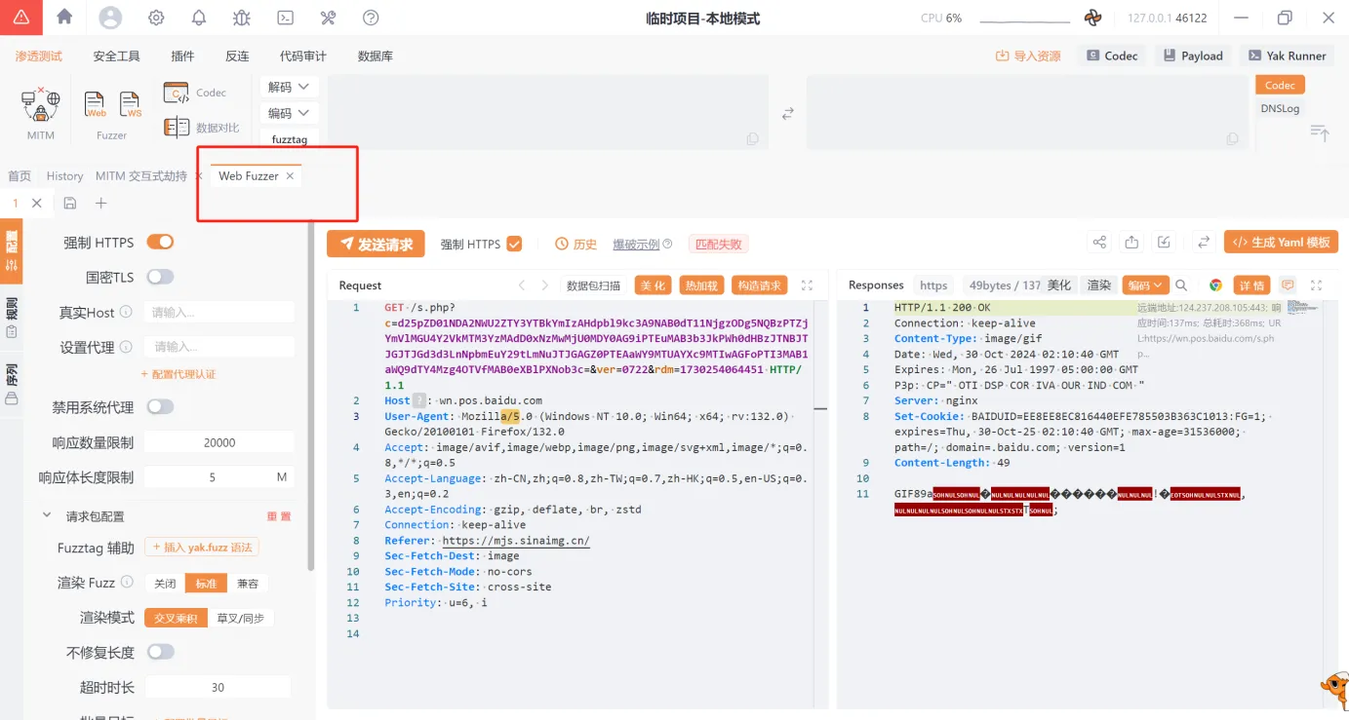Save the fuzzer page with disk icon

point(69,203)
